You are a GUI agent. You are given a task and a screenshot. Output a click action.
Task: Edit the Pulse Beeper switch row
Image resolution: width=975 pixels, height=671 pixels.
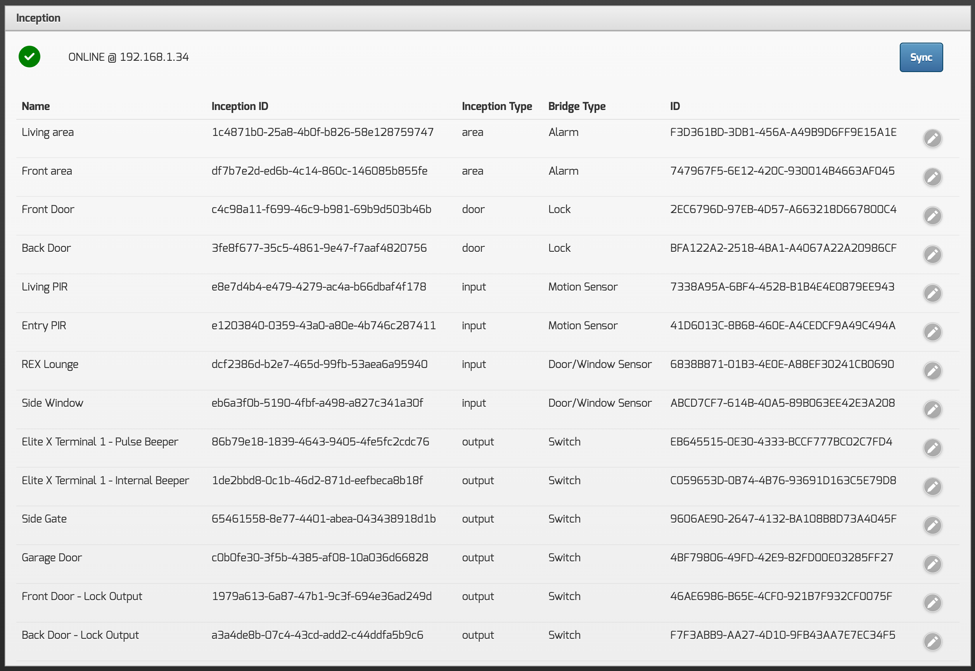932,448
